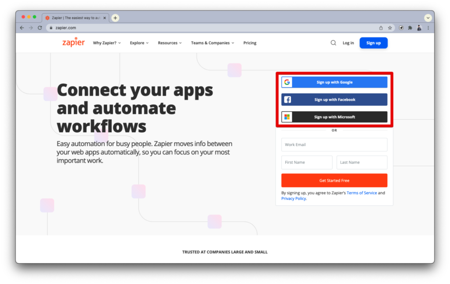Click the Log in link

[x=348, y=43]
